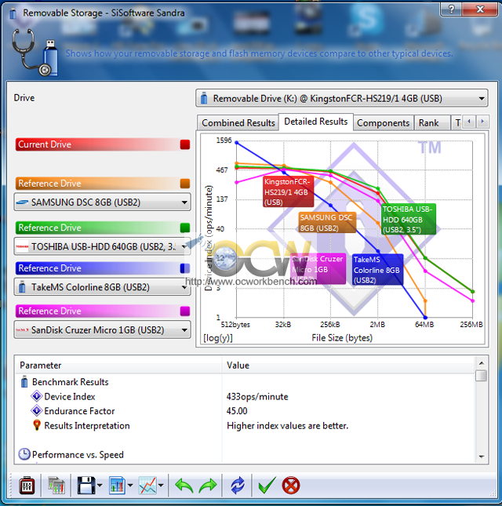Click 'Higher index values are better.' text
The image size is (502, 506).
point(287,426)
